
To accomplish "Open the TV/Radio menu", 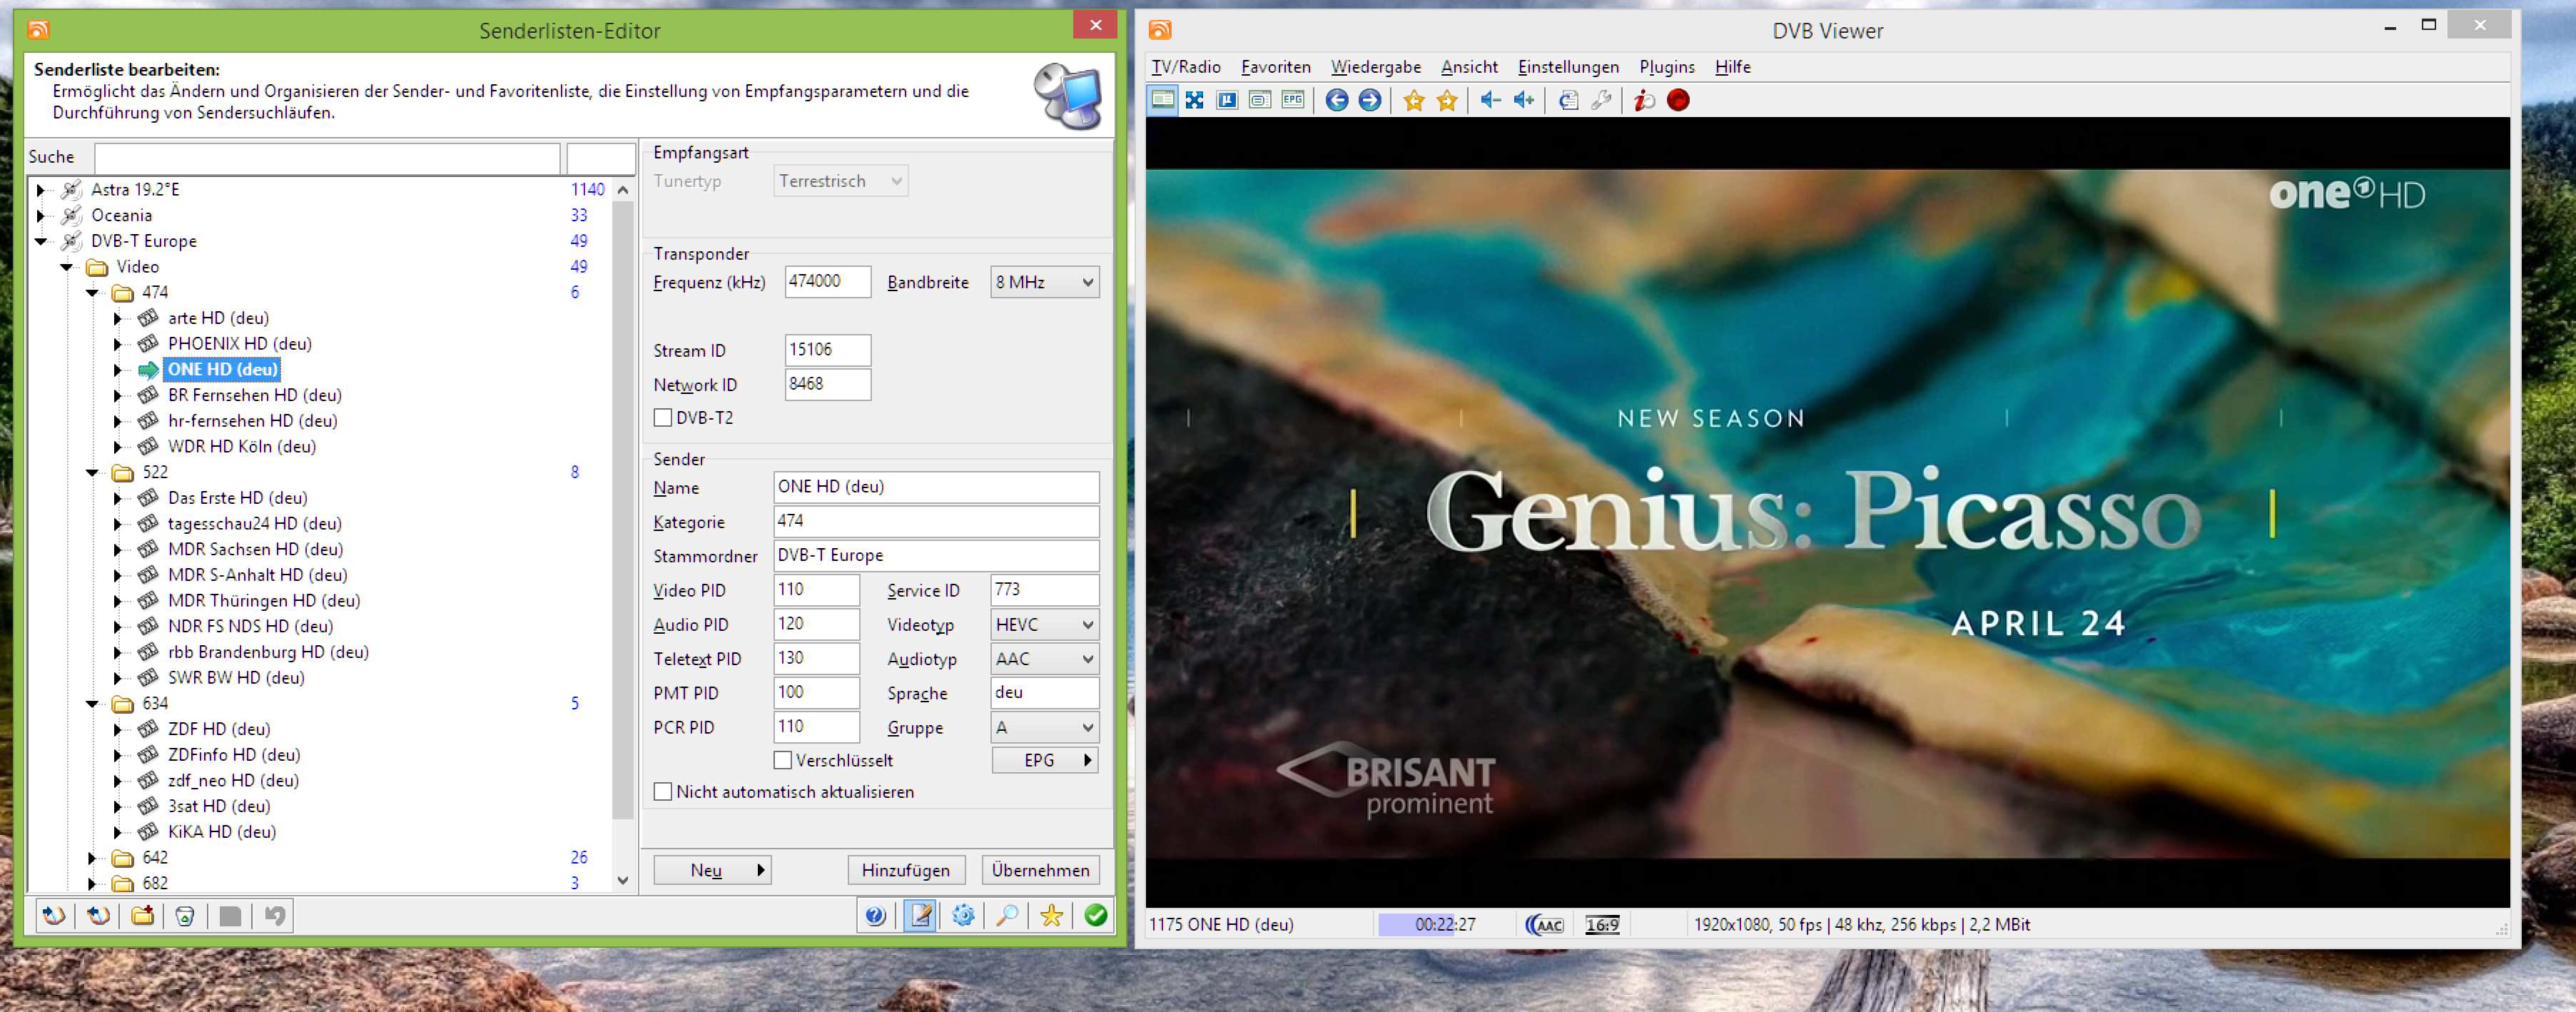I will [1186, 67].
